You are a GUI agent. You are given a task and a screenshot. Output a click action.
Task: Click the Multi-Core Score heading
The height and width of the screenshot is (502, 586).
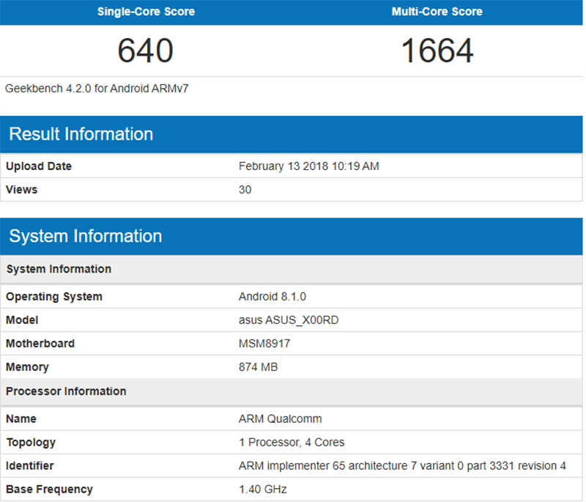pyautogui.click(x=437, y=12)
